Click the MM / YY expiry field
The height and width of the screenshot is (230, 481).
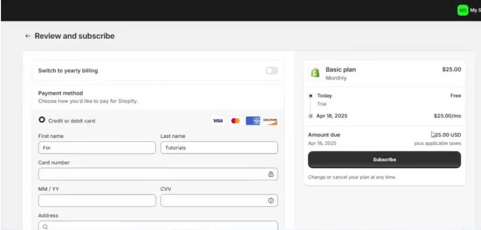click(x=97, y=200)
